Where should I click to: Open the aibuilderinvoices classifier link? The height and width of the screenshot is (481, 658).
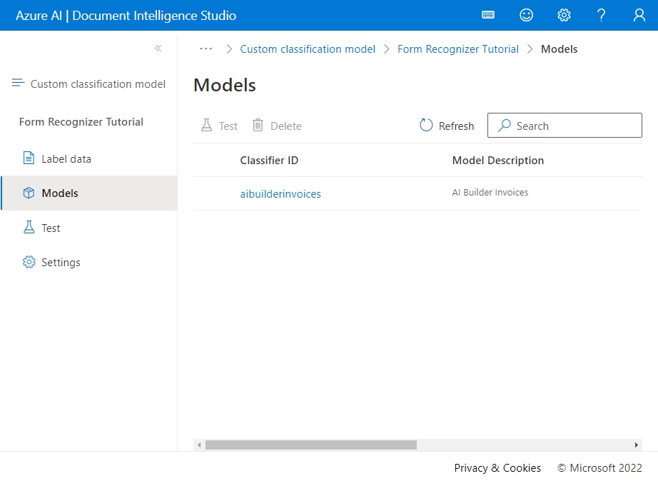(x=280, y=194)
